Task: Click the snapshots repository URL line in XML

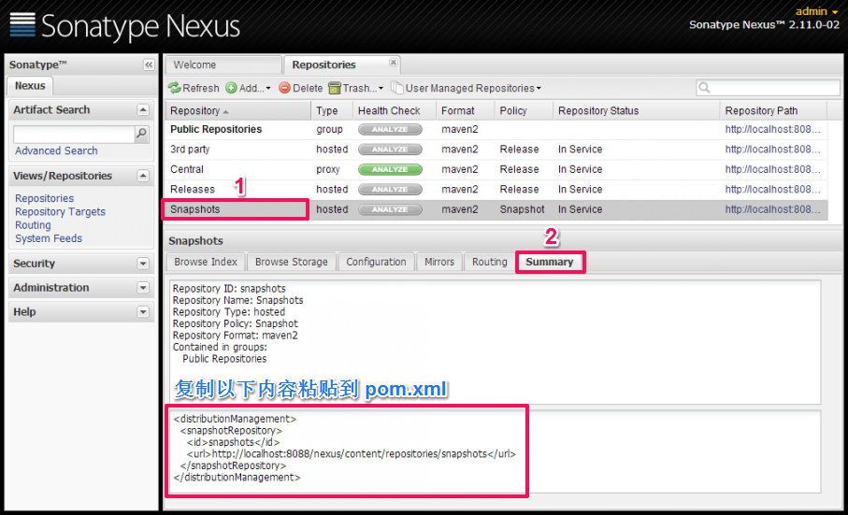Action: 351,454
